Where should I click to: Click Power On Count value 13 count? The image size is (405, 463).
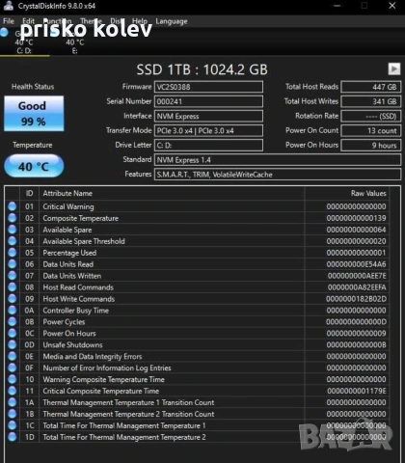pos(371,130)
